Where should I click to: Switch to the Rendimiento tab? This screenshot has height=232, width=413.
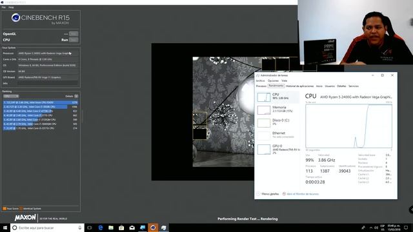click(x=276, y=86)
